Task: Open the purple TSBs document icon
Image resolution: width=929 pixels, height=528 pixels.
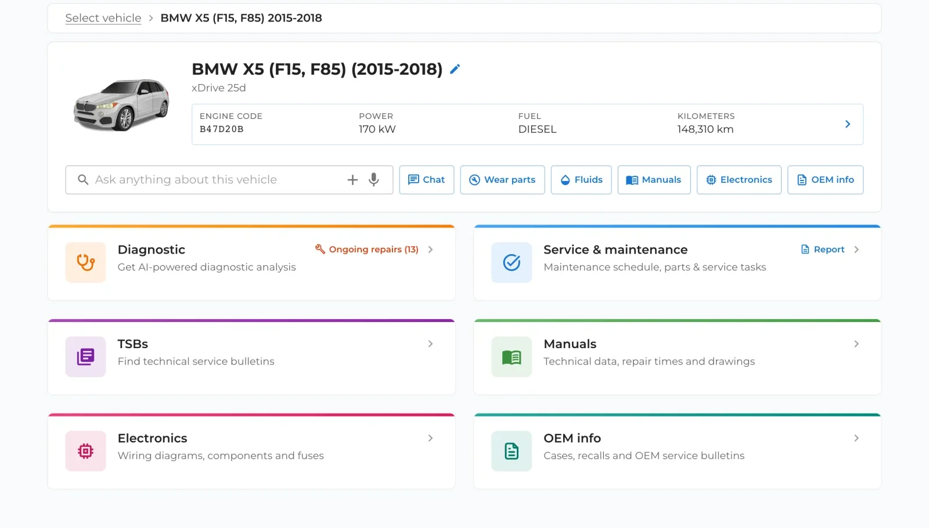Action: coord(86,357)
